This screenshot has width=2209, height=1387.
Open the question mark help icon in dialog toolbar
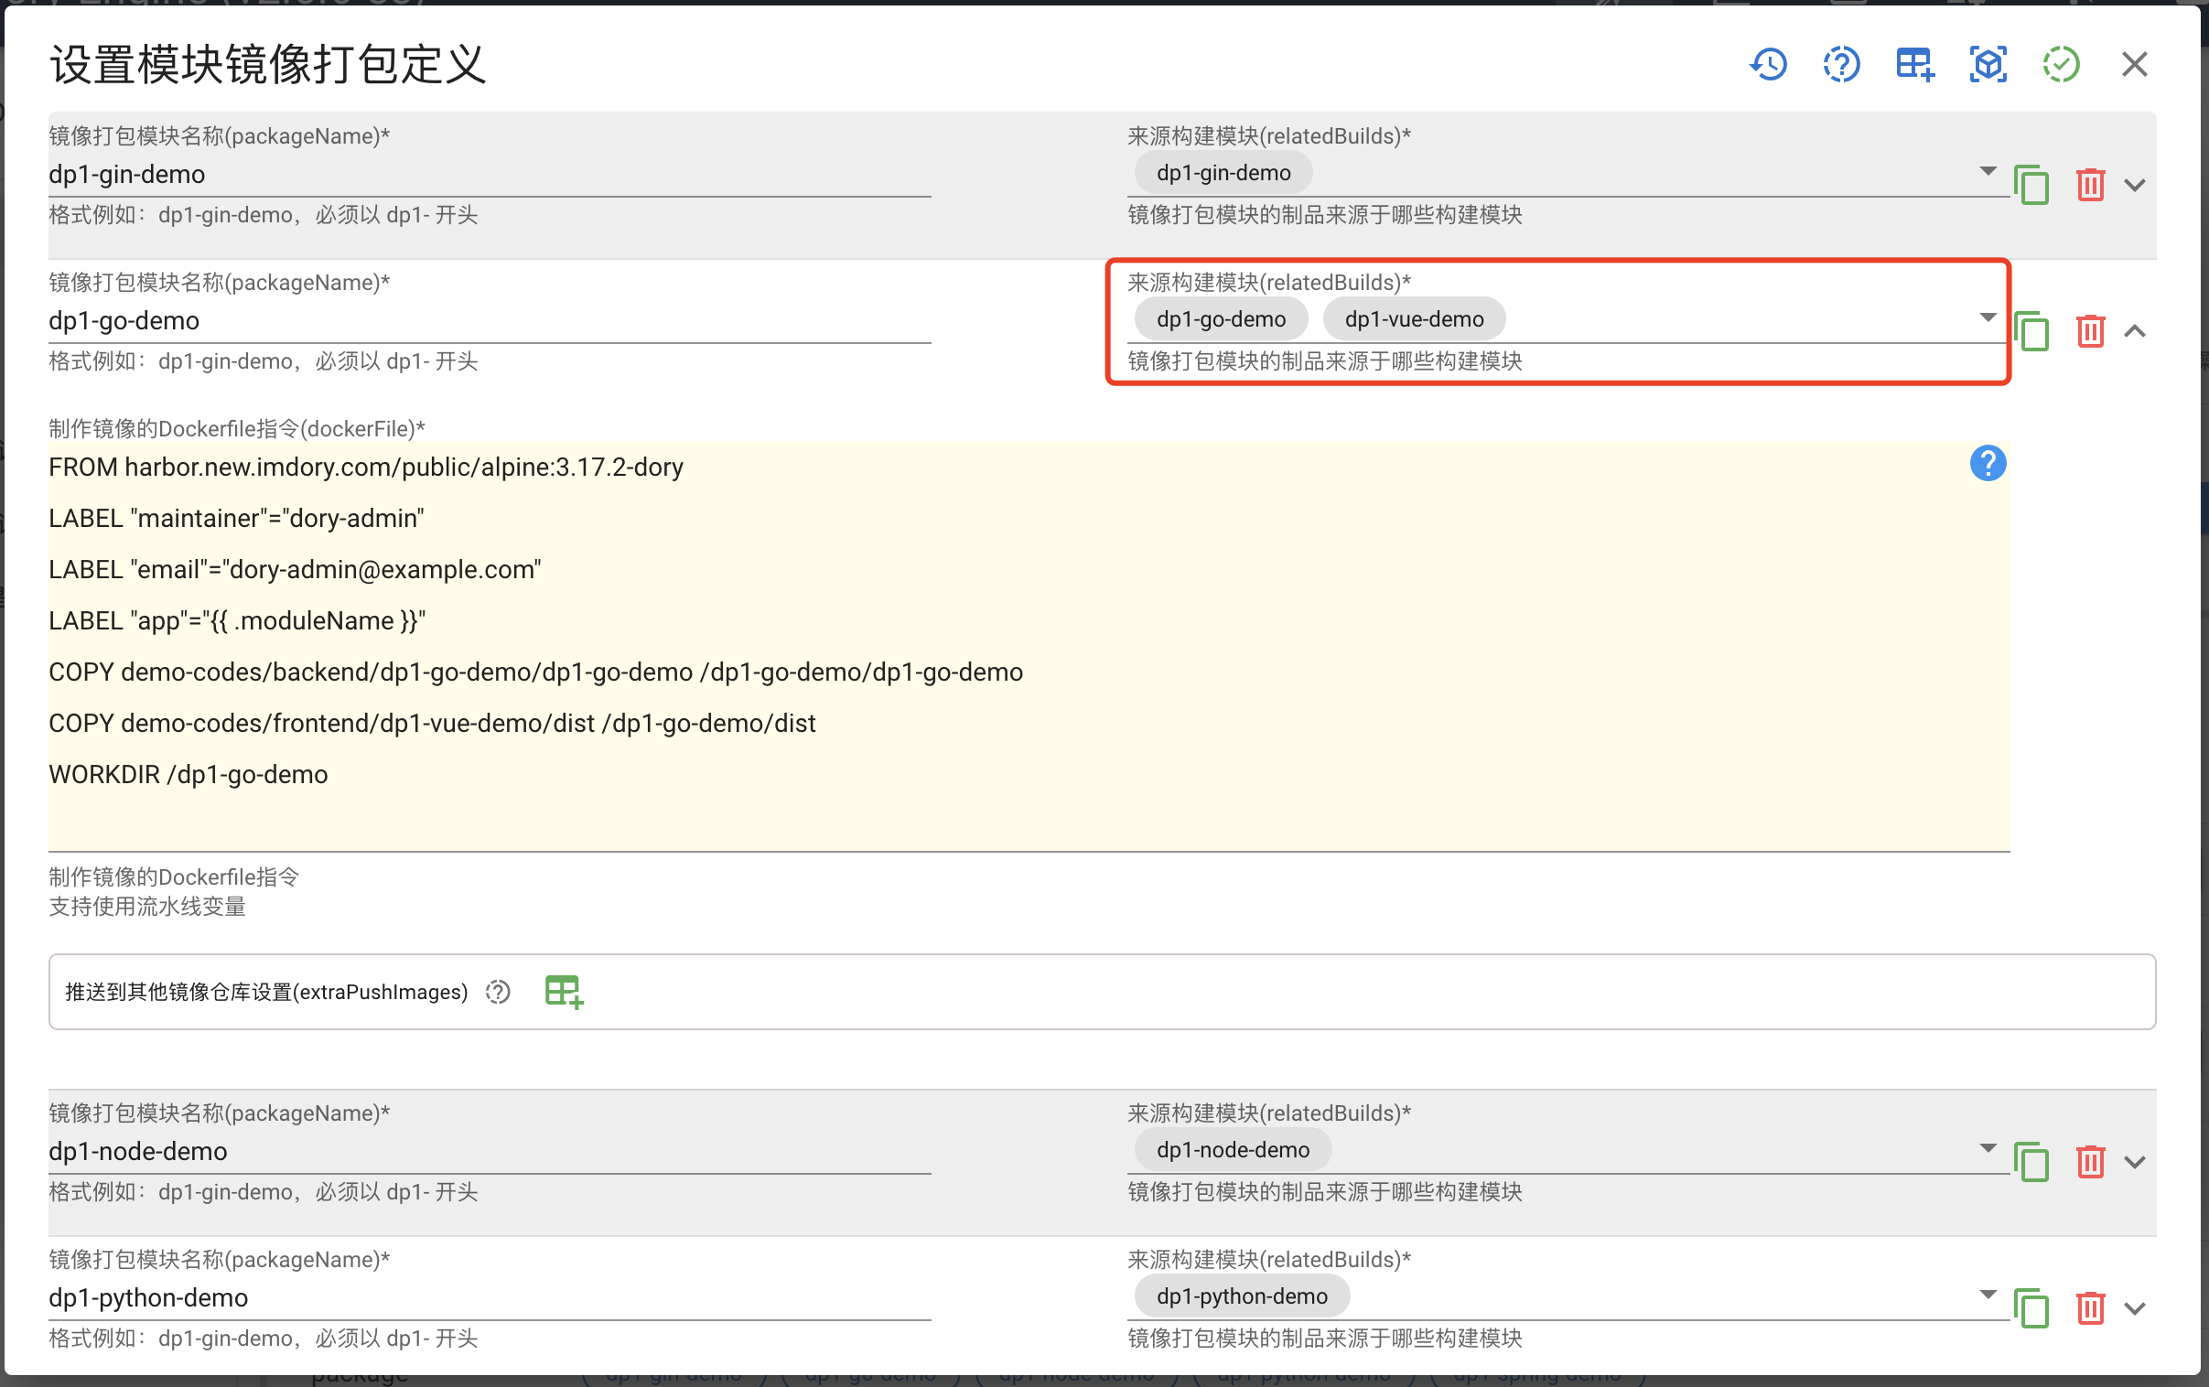coord(1840,64)
